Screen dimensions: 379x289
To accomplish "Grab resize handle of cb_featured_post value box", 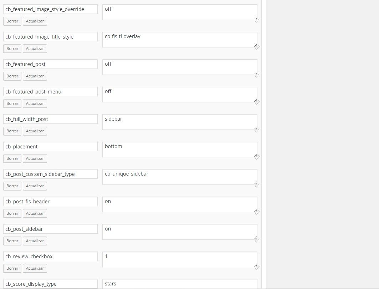I will (256, 73).
